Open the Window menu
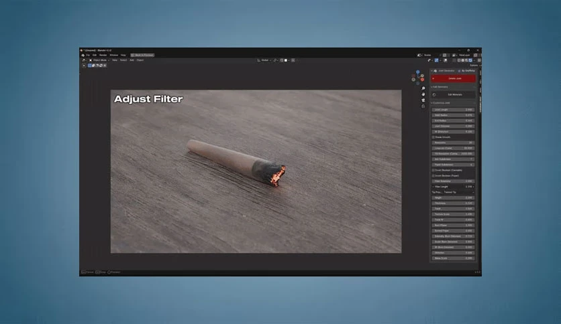The image size is (561, 324). pyautogui.click(x=114, y=56)
